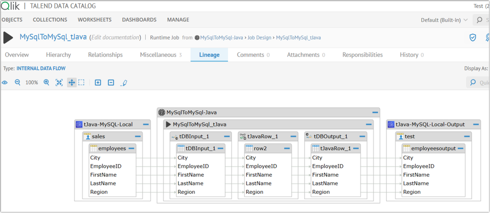Click the sales schema icon
The width and height of the screenshot is (490, 213).
tap(87, 137)
